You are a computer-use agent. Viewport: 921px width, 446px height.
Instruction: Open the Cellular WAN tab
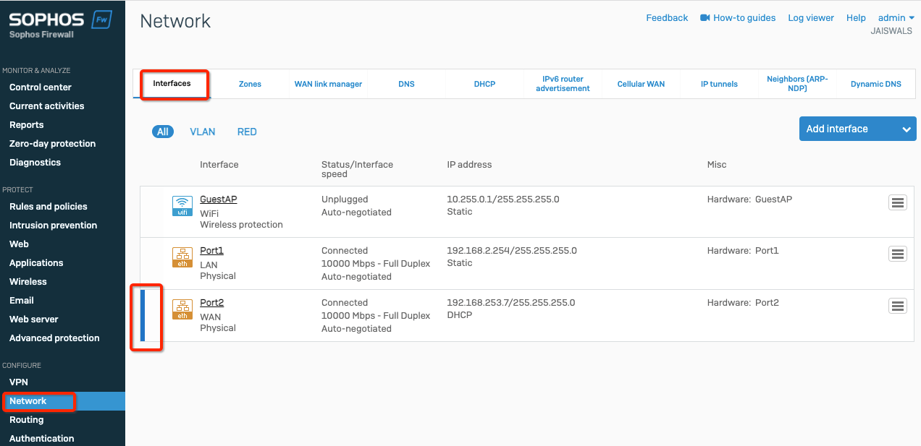pos(641,84)
